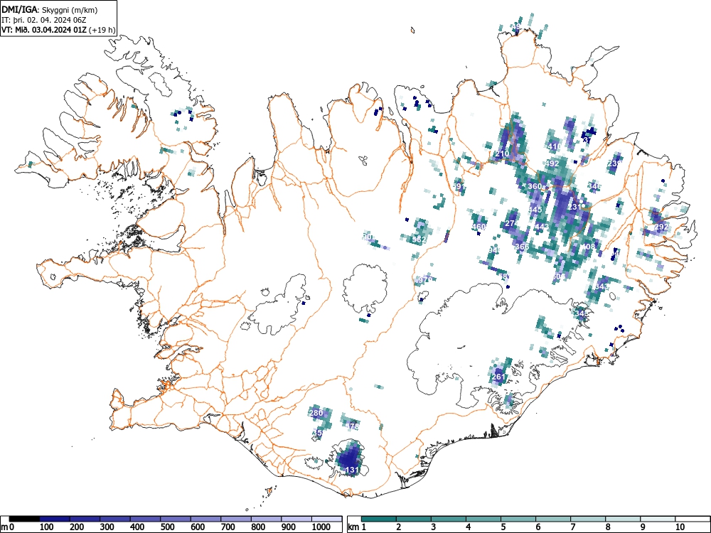Click the "231" visibility value label
Image resolution: width=711 pixels, height=533 pixels.
[575, 207]
